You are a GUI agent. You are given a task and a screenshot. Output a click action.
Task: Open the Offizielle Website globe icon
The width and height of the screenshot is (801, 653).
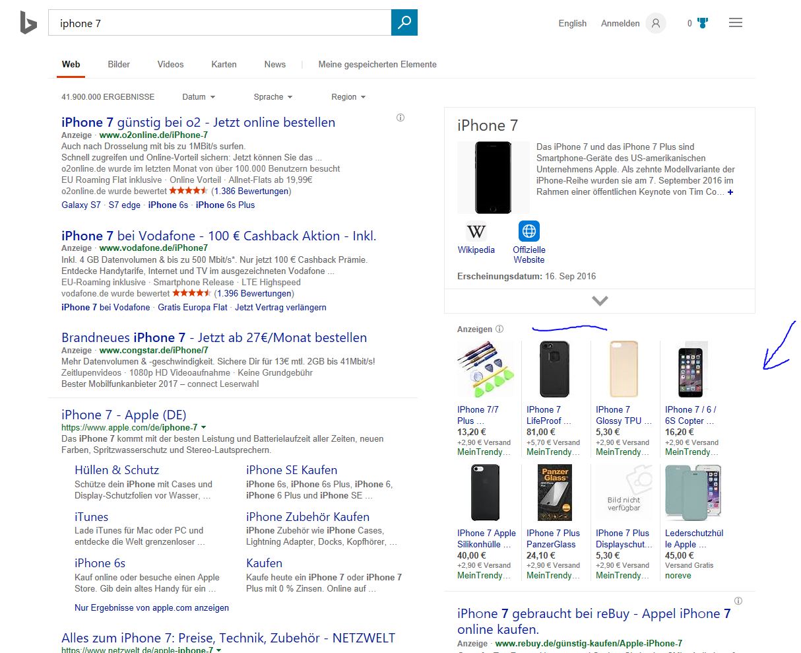pyautogui.click(x=529, y=231)
